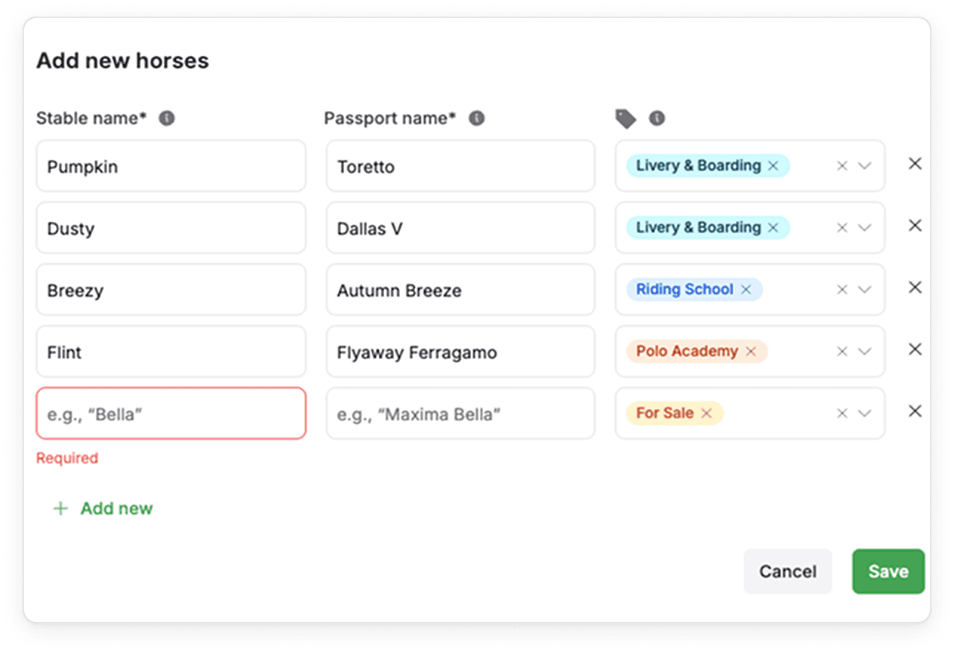Screen dimensions: 954x652
Task: Remove the Polo Academy tag chip
Action: 751,352
